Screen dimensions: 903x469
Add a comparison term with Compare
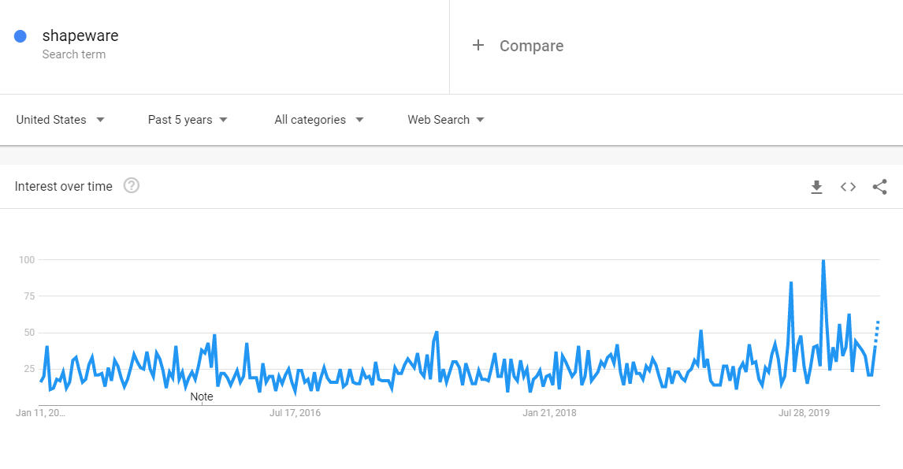pos(531,46)
